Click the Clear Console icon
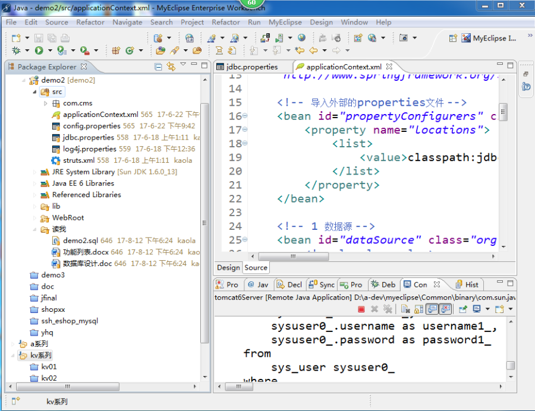Viewport: 535px width, 411px height. [x=405, y=309]
